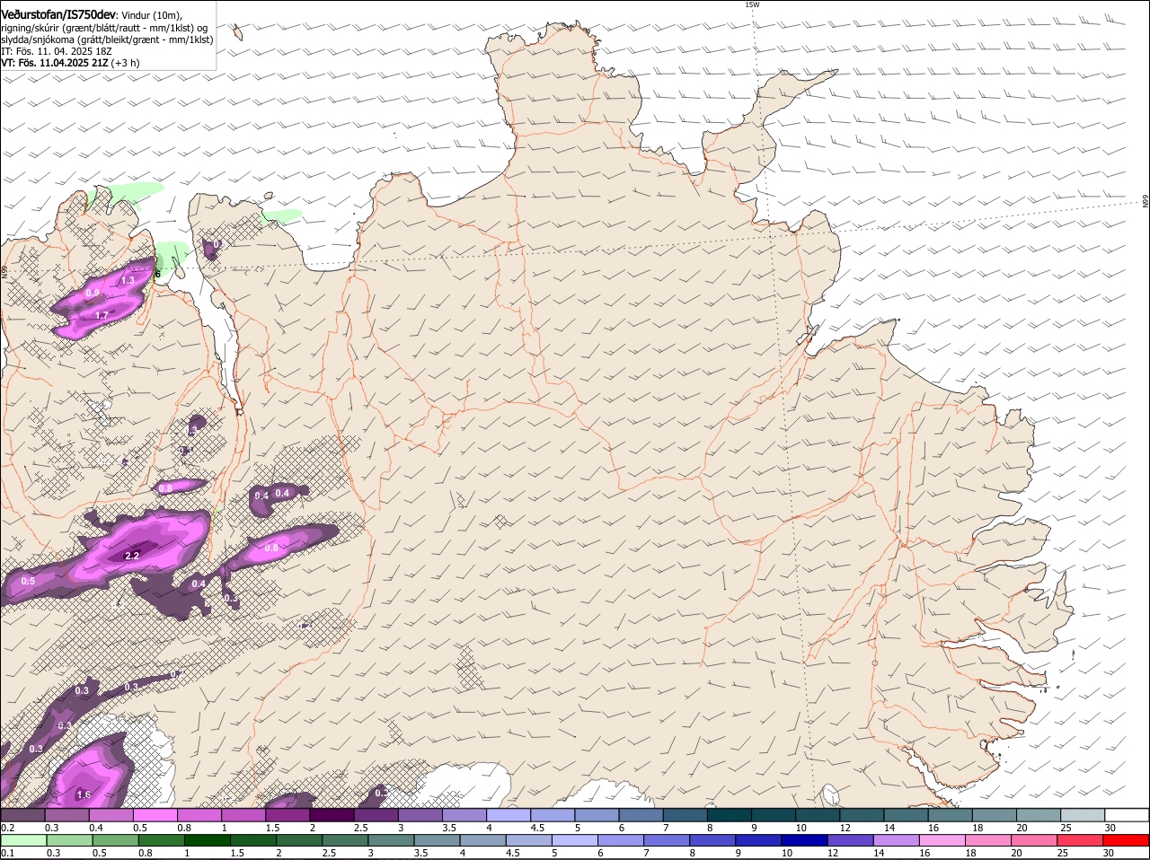This screenshot has width=1150, height=860.
Task: Select the 12 swatch in lower legend
Action: coord(850,841)
